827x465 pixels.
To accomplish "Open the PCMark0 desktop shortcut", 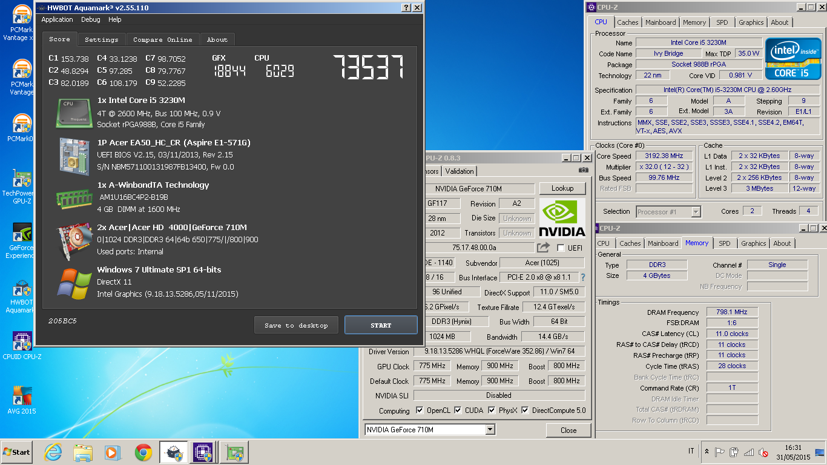I will [22, 128].
